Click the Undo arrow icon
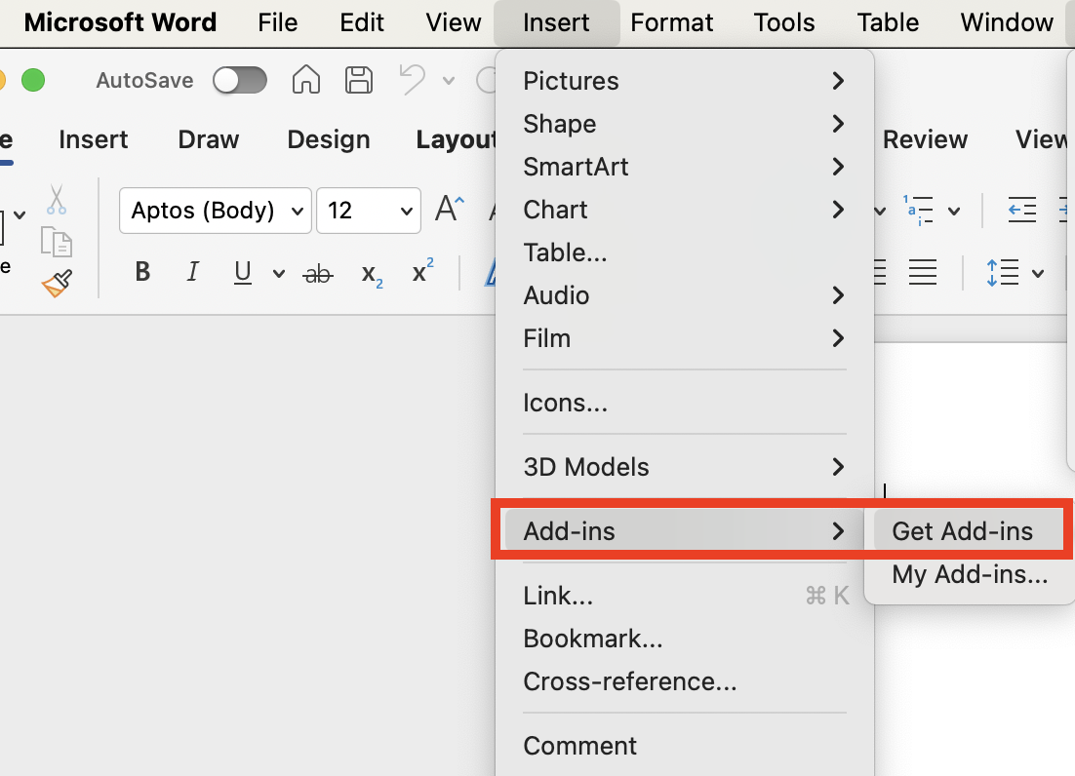 pyautogui.click(x=412, y=80)
